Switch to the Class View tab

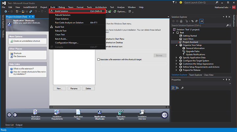[209, 75]
